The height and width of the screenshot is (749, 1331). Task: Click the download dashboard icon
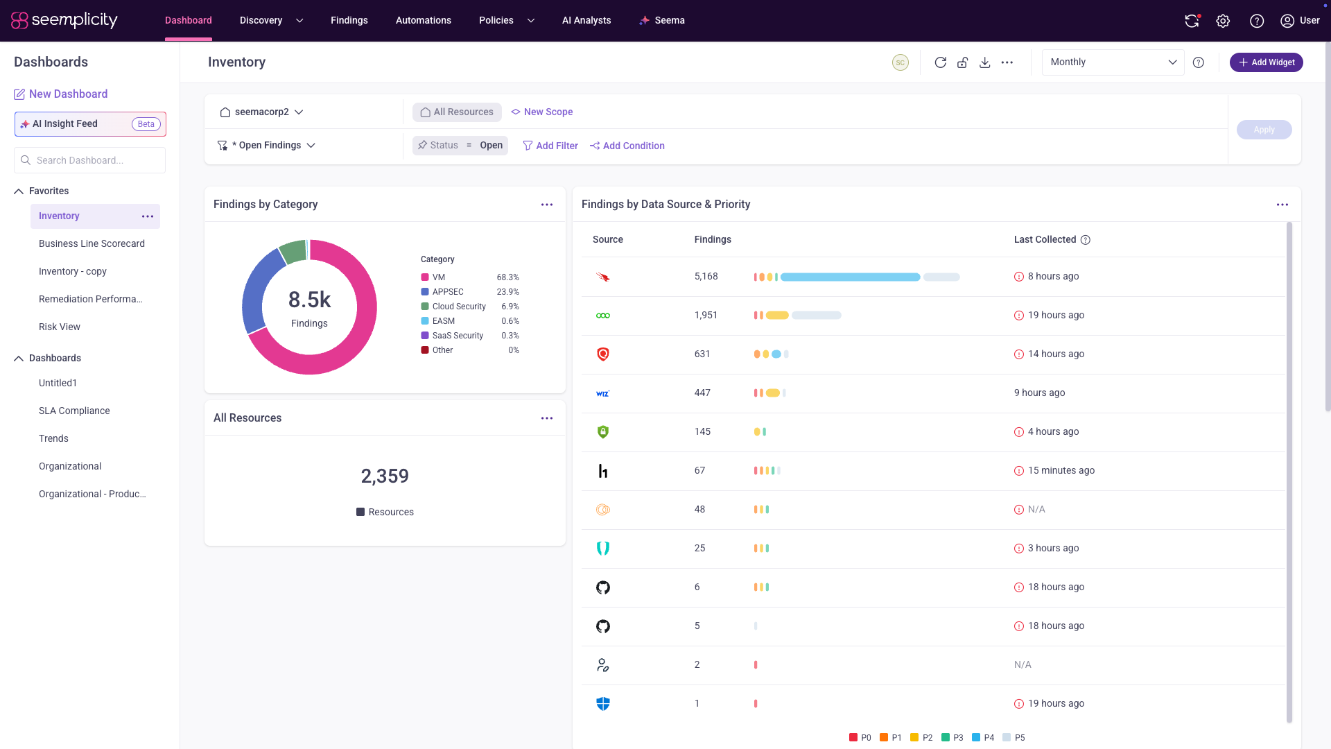click(984, 62)
